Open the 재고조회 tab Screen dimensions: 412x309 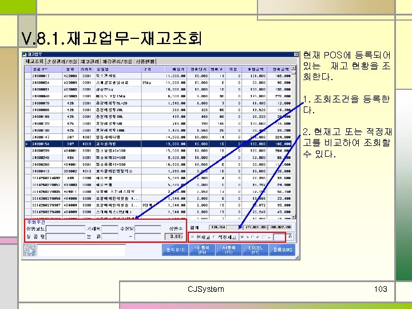(x=34, y=61)
